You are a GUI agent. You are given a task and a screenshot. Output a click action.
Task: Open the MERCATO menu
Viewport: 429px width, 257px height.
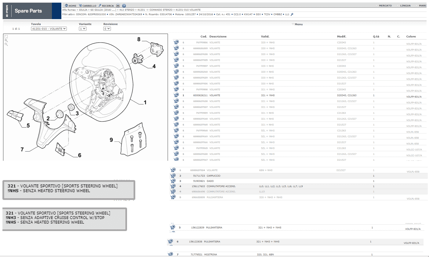[384, 6]
